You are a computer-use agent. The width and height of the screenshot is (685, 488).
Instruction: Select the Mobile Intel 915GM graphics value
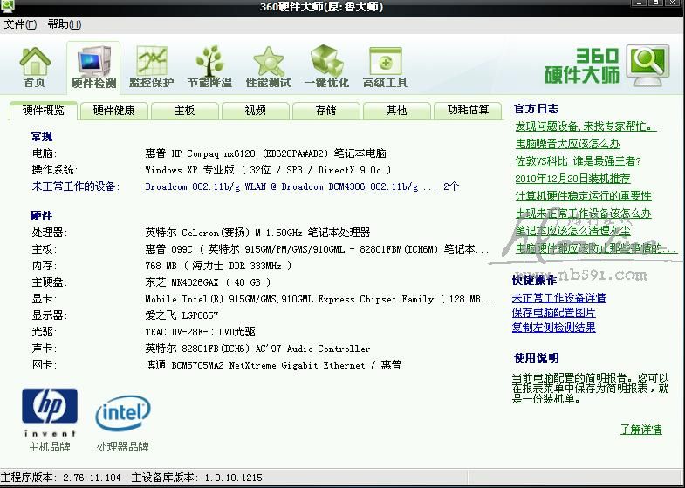coord(319,299)
